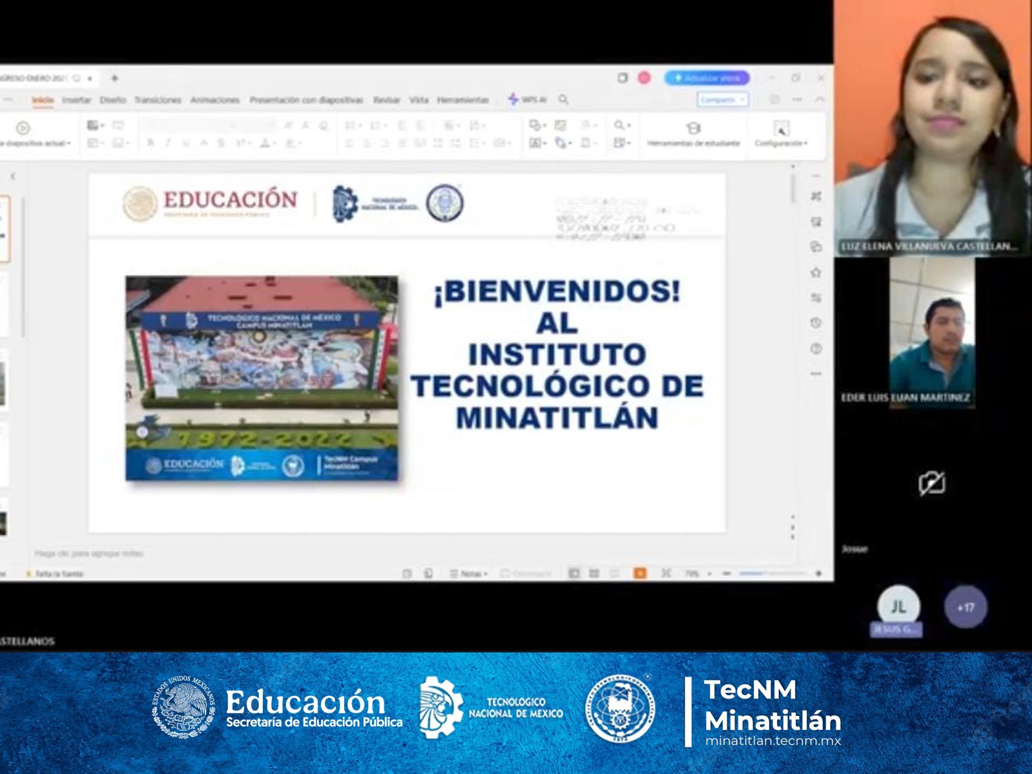
Task: Click the clear formatting eraser icon
Action: pyautogui.click(x=324, y=126)
